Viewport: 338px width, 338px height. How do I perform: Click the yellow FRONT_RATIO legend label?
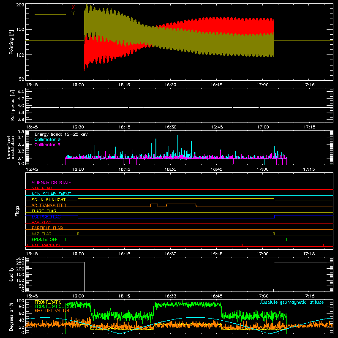(x=48, y=302)
